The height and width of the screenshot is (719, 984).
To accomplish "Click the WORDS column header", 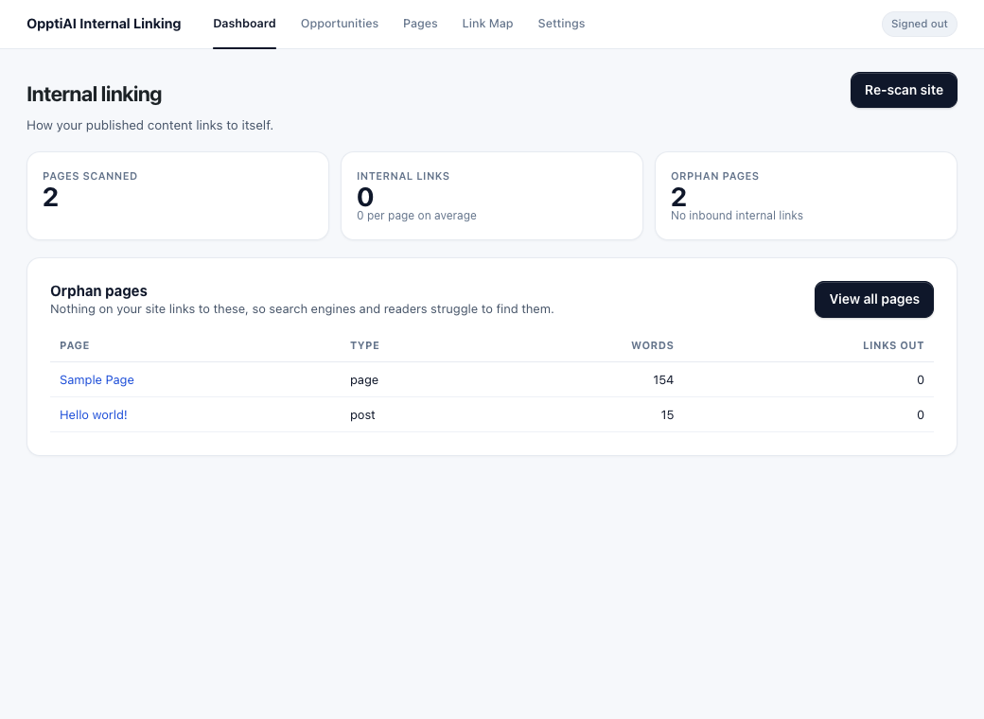I will [652, 345].
